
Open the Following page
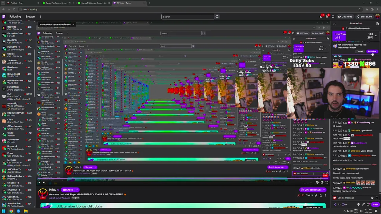click(x=15, y=17)
